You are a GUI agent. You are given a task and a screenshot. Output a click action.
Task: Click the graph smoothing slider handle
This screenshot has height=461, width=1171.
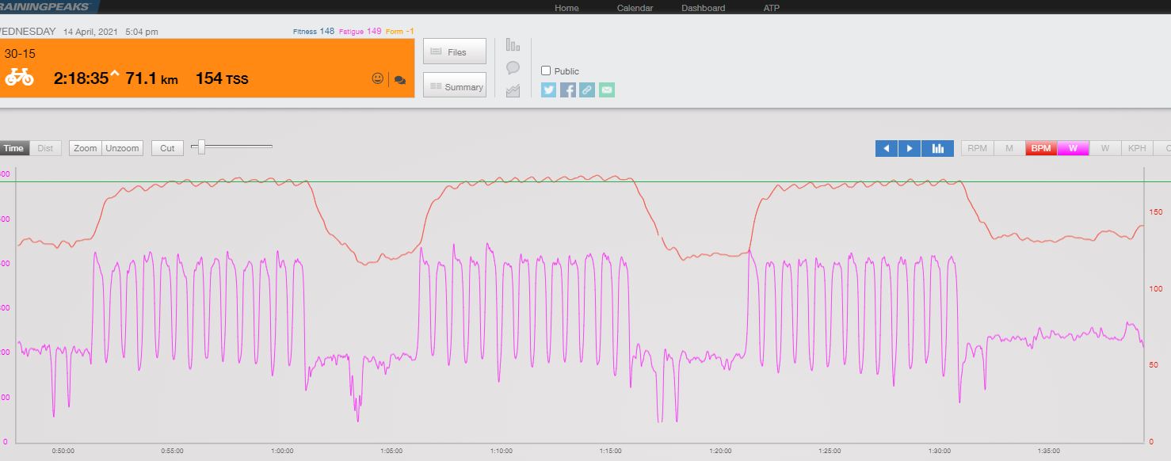(202, 147)
